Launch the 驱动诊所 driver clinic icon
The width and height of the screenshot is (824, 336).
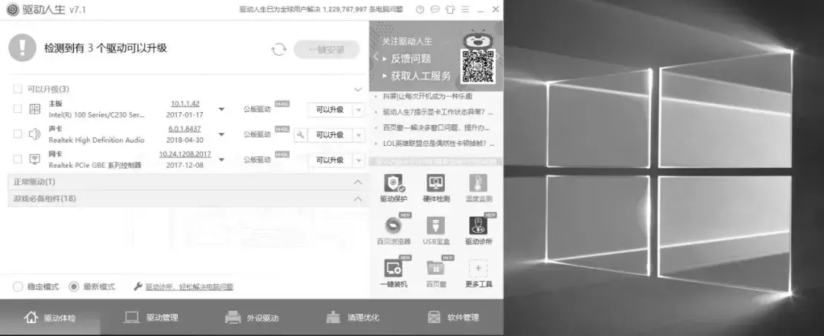pyautogui.click(x=478, y=228)
